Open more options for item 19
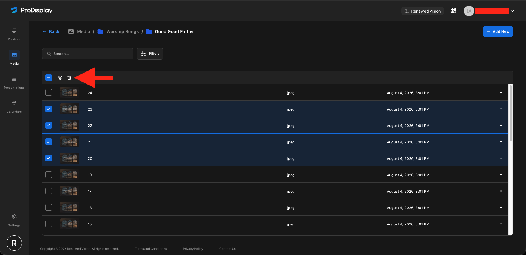This screenshot has height=255, width=526. click(x=500, y=175)
